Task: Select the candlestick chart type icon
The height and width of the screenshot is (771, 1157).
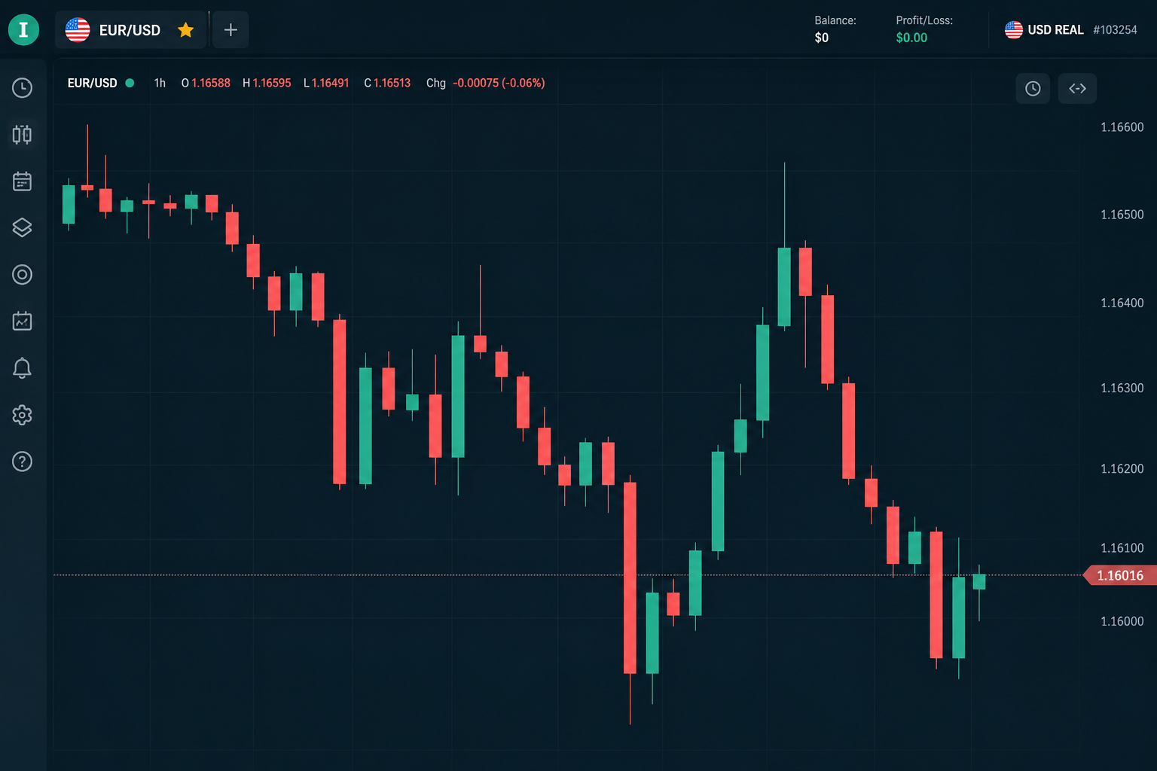Action: click(x=22, y=135)
